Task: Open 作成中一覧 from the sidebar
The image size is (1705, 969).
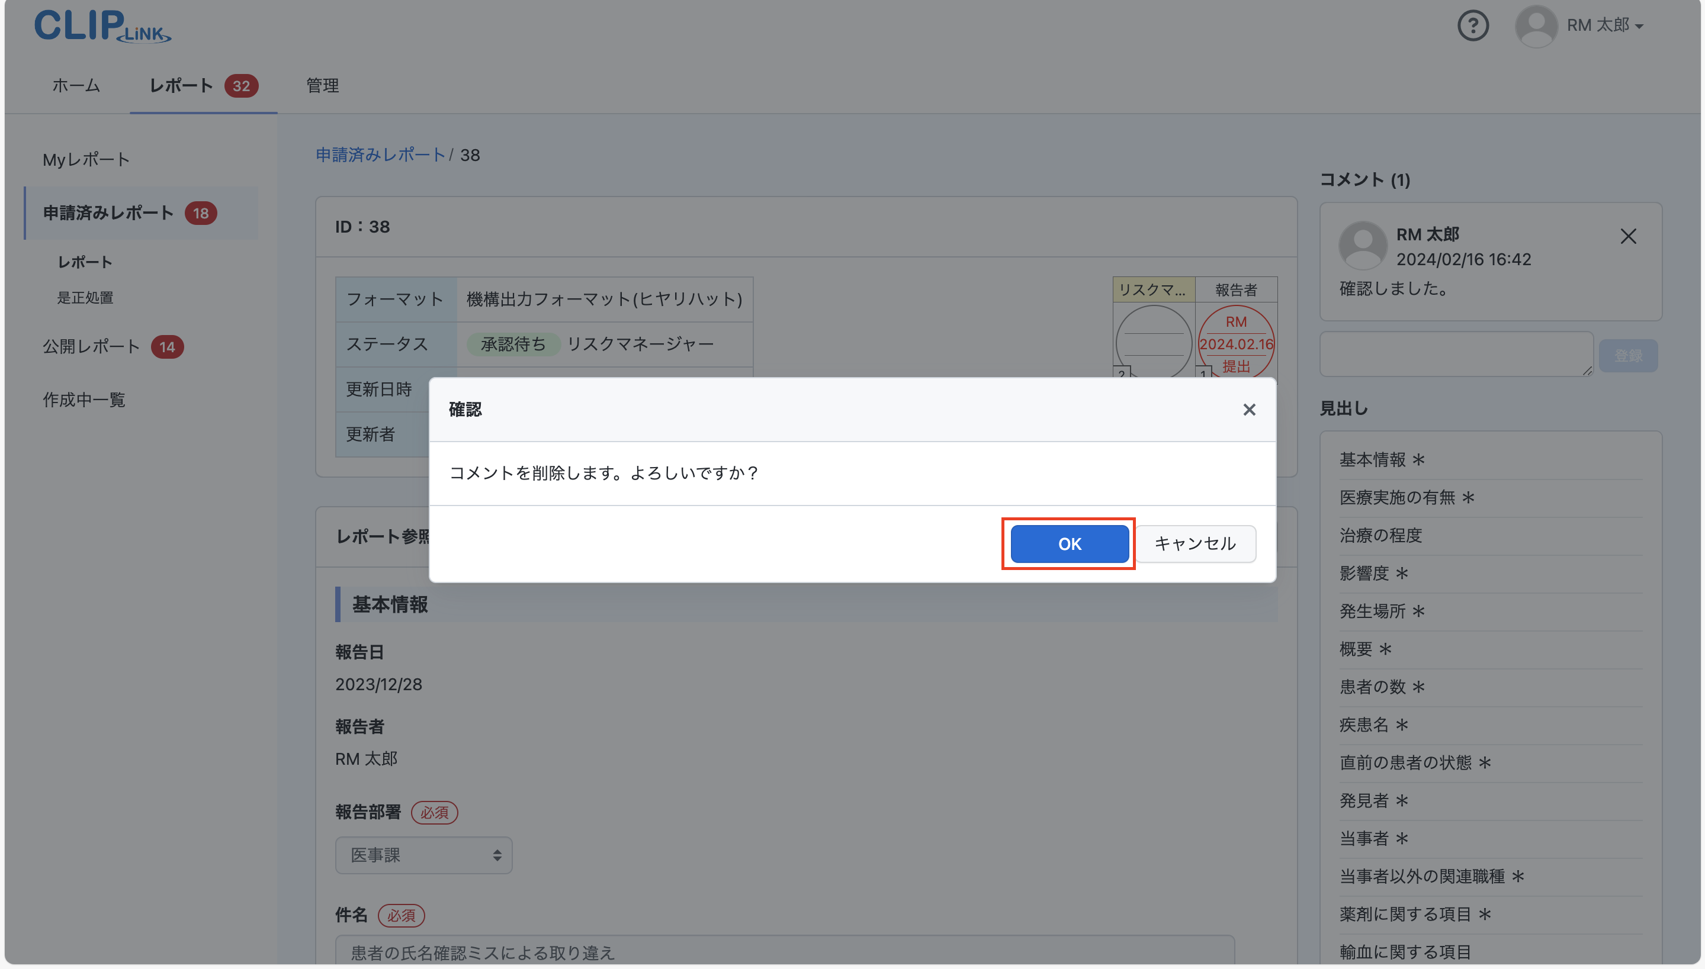Action: click(84, 400)
